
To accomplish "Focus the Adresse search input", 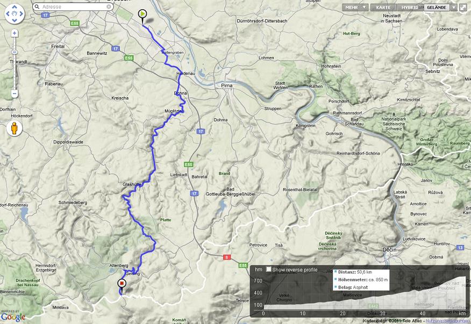I will pyautogui.click(x=73, y=6).
